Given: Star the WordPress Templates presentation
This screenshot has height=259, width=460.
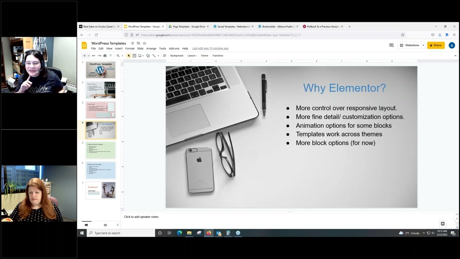Looking at the screenshot, I should [x=133, y=43].
